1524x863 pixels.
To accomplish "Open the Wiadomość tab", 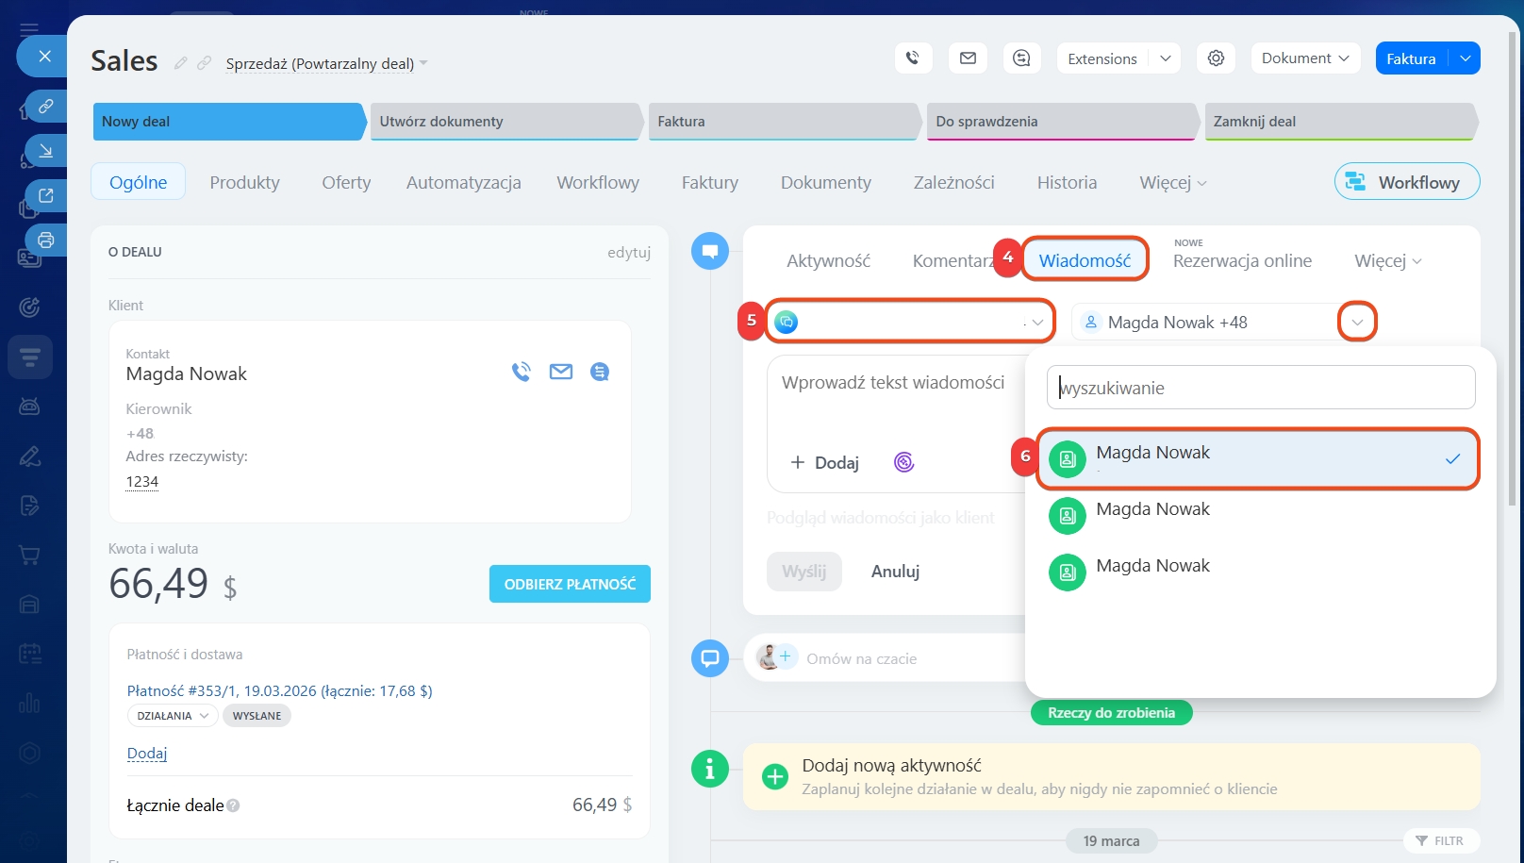I will [x=1085, y=260].
